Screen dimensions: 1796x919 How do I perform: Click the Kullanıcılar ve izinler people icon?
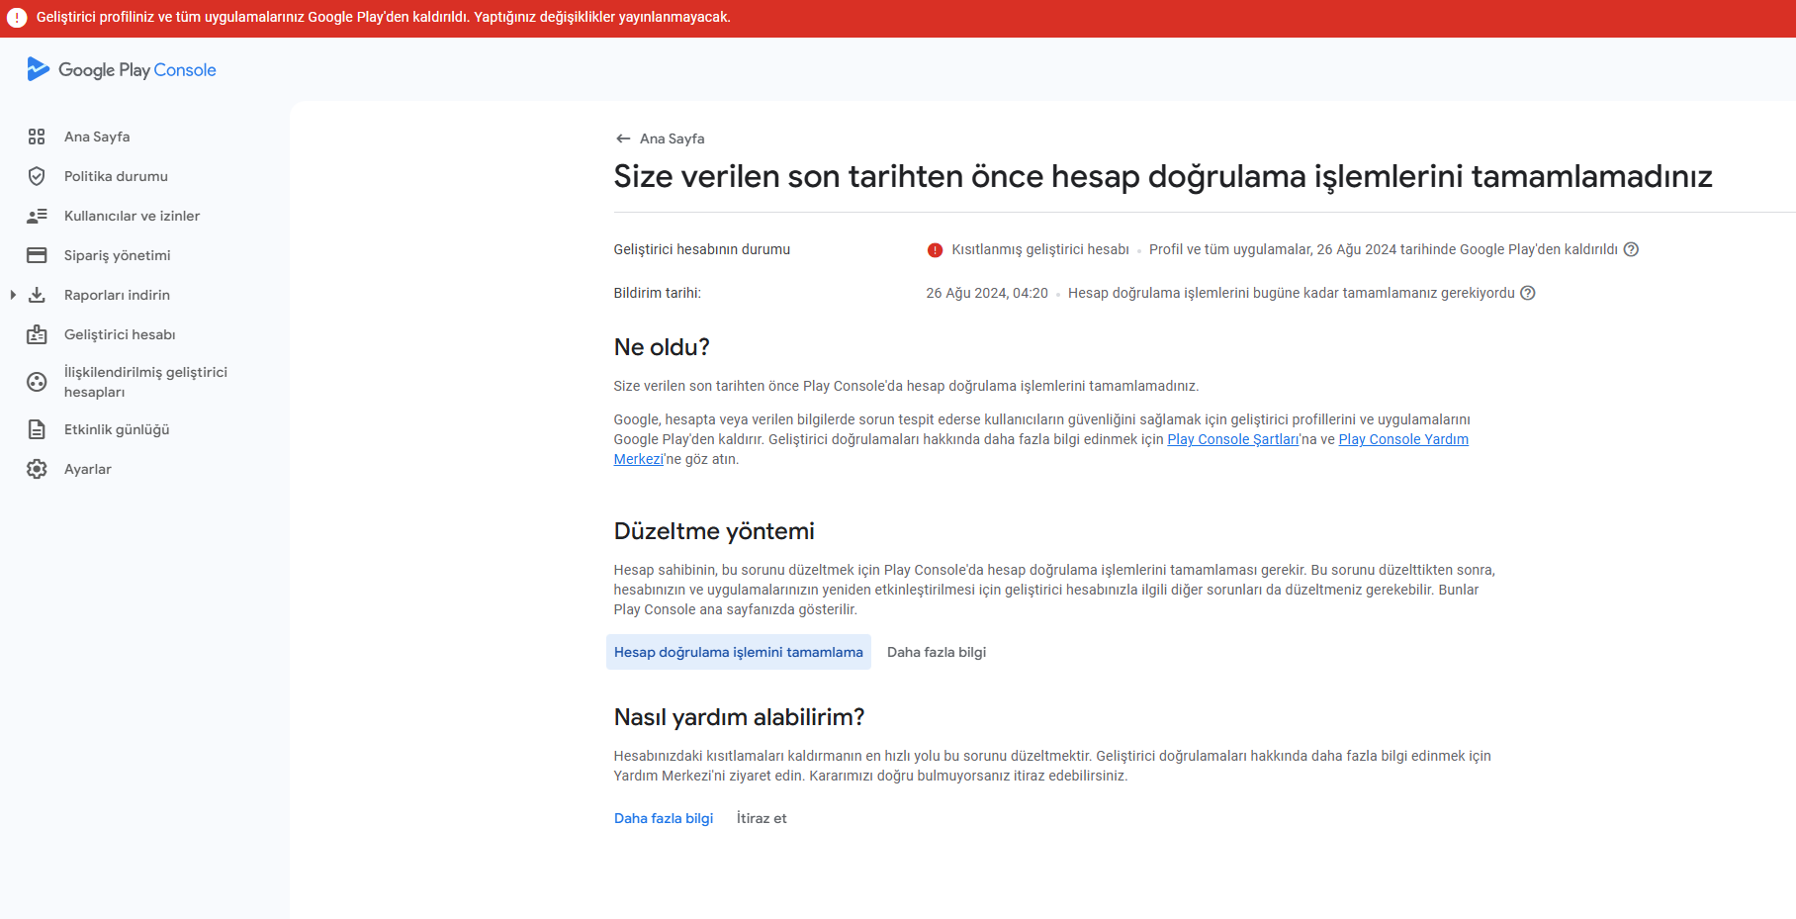(37, 216)
